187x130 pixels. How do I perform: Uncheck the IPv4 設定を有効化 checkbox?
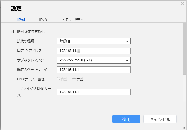(12, 32)
